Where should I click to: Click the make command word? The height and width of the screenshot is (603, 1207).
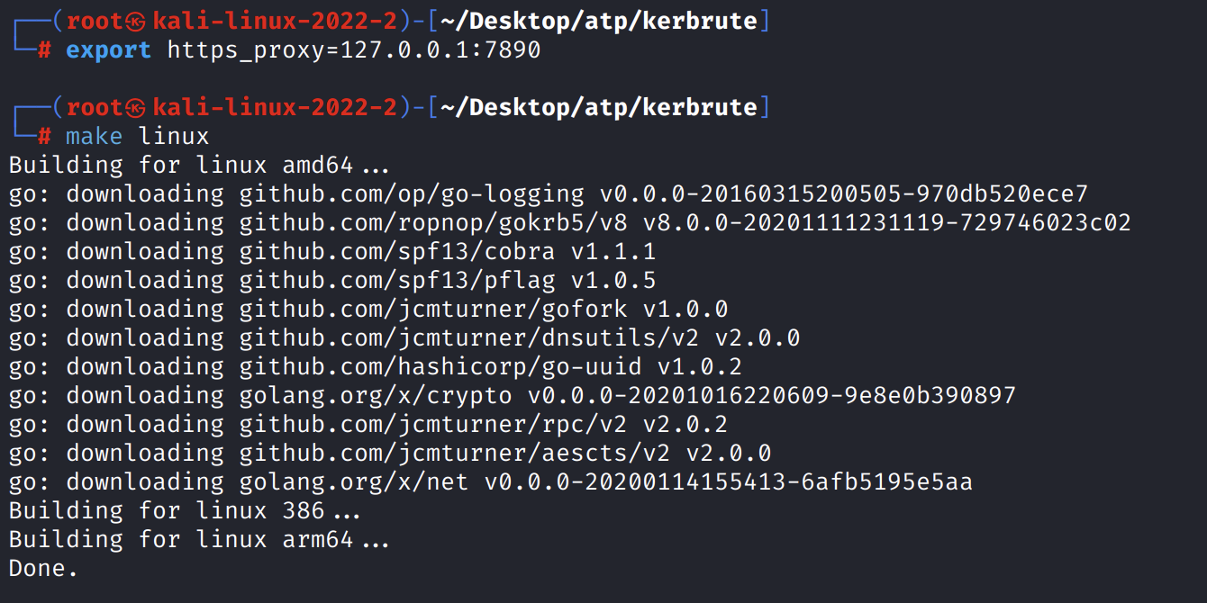click(95, 137)
